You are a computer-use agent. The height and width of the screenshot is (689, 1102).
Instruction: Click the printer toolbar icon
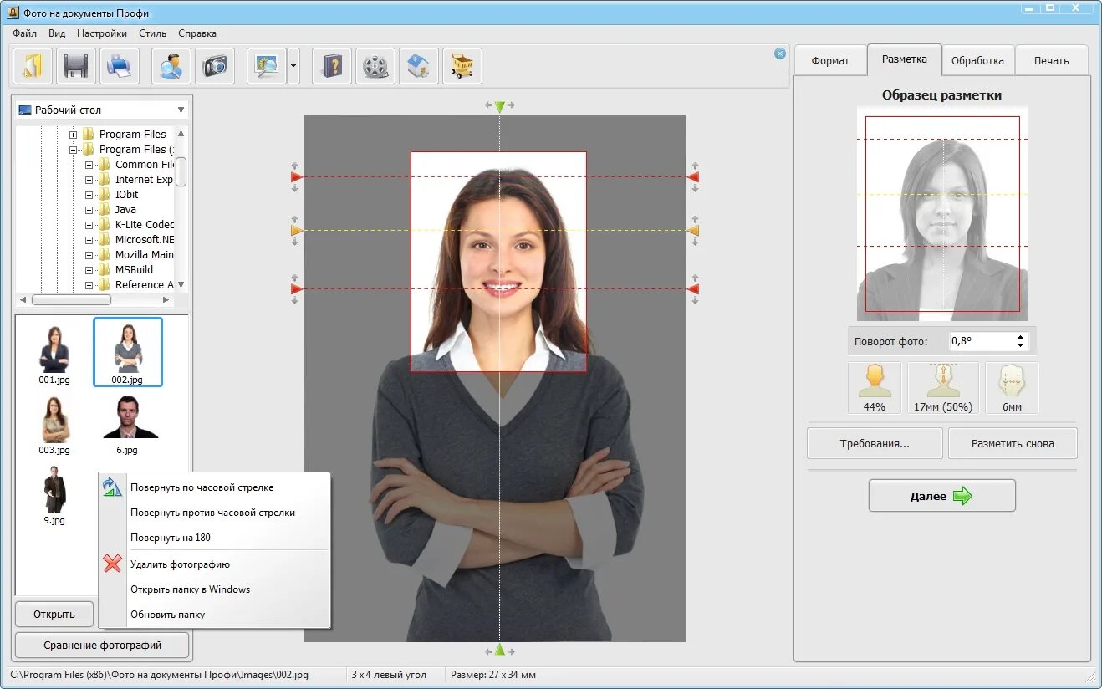point(120,66)
